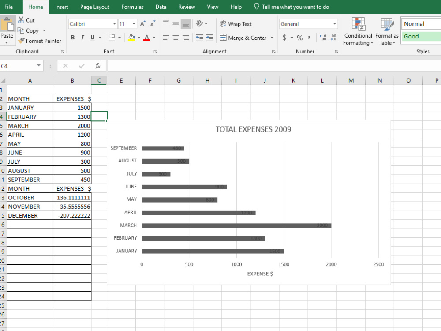441x331 pixels.
Task: Open Clipboard pane dialog launcher
Action: click(x=63, y=52)
